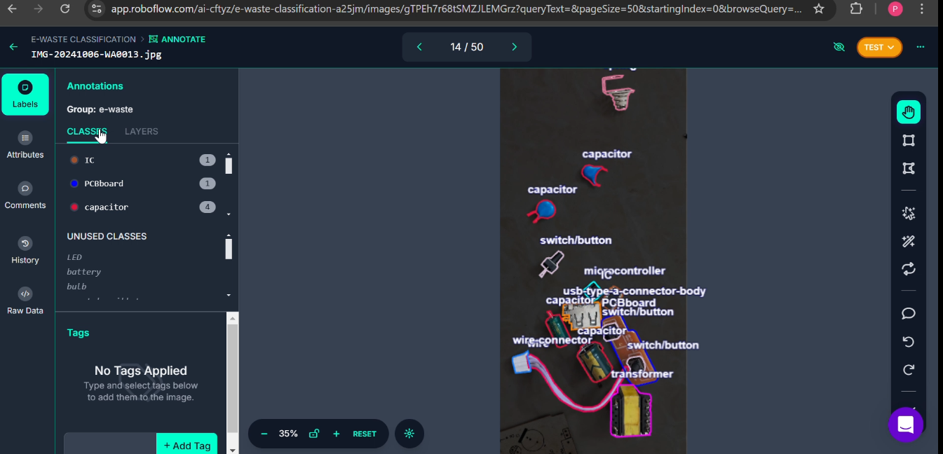
Task: Navigate browser back
Action: (13, 8)
